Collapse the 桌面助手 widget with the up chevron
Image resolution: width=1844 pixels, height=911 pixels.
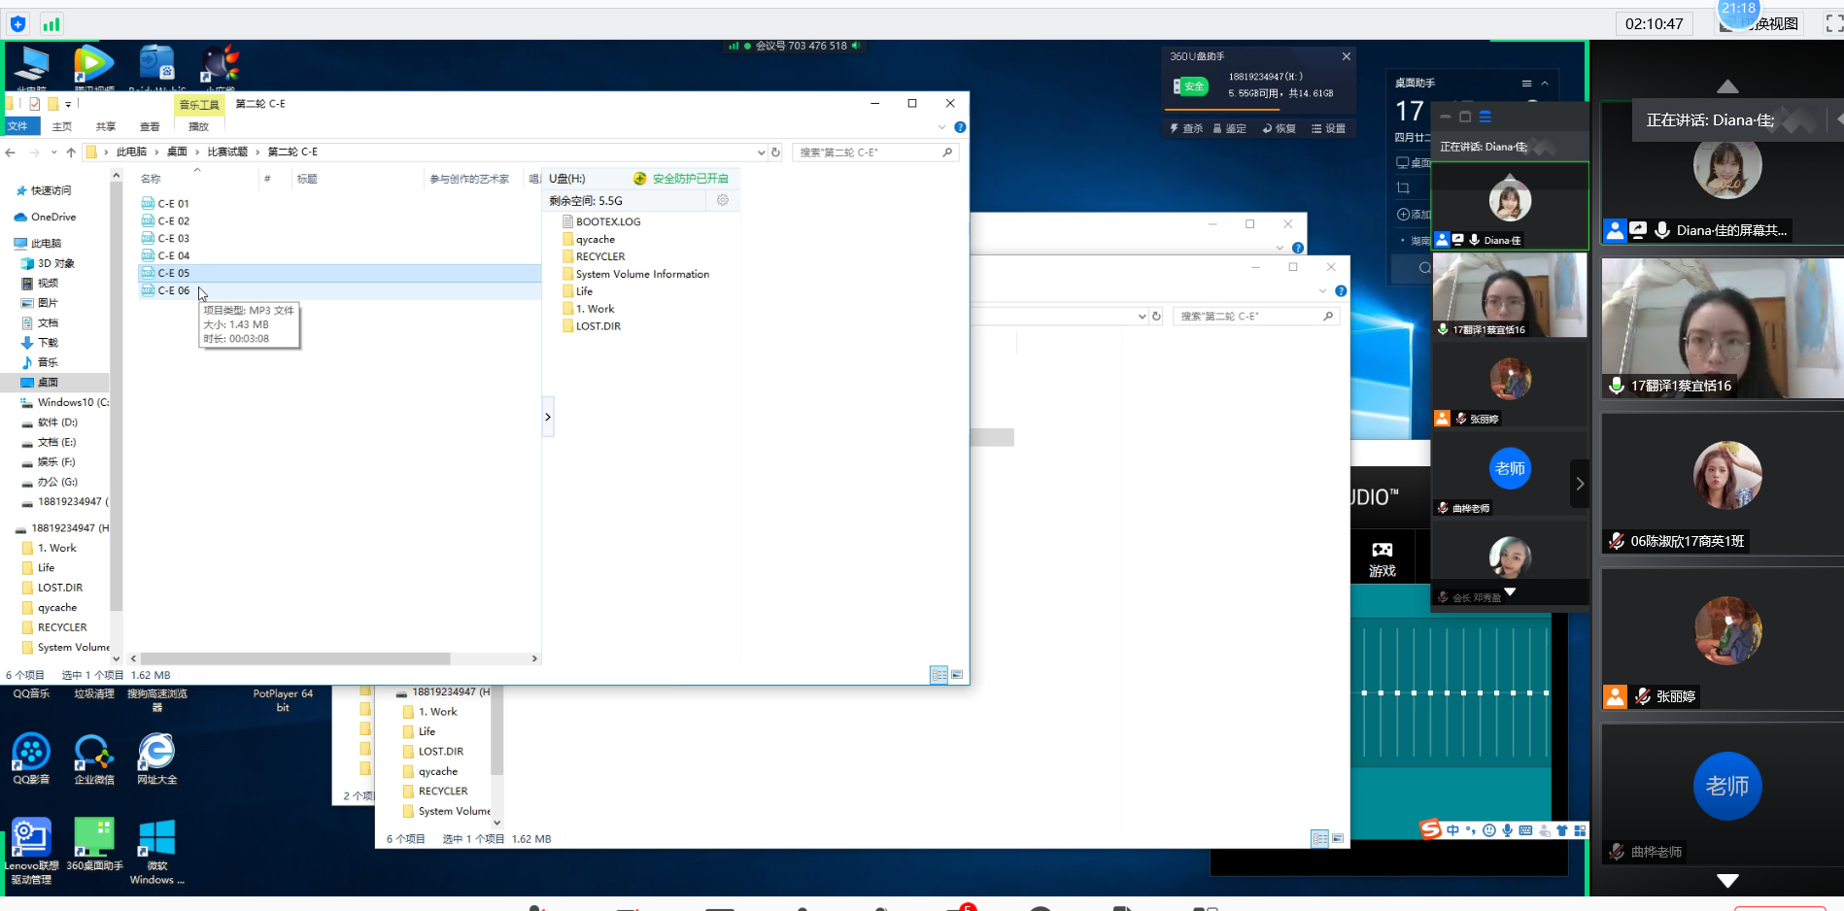pos(1545,84)
